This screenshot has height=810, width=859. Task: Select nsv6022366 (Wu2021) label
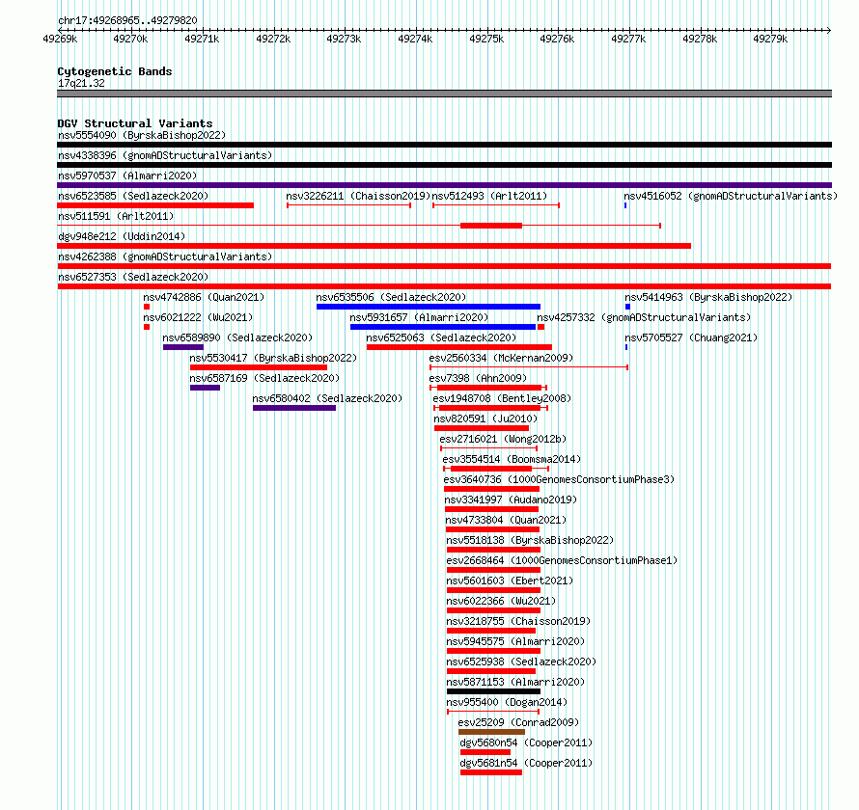pyautogui.click(x=501, y=601)
